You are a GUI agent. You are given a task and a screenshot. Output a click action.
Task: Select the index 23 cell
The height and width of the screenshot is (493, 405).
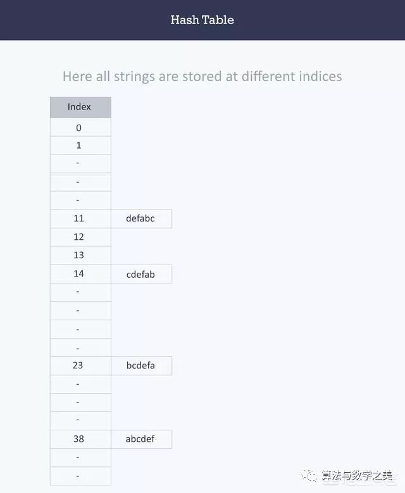click(80, 365)
